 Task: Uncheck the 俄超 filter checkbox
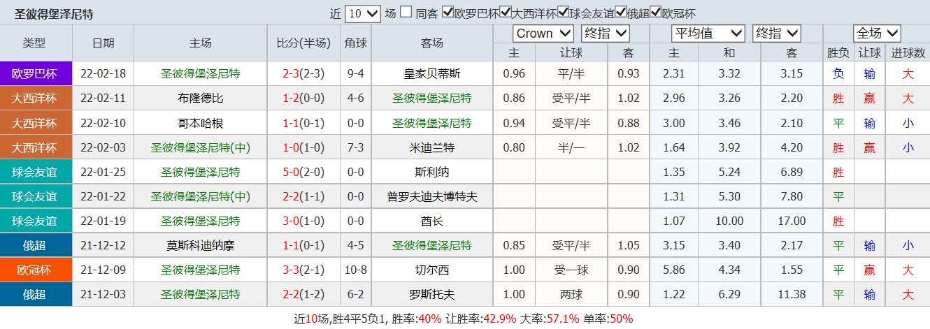pyautogui.click(x=621, y=13)
